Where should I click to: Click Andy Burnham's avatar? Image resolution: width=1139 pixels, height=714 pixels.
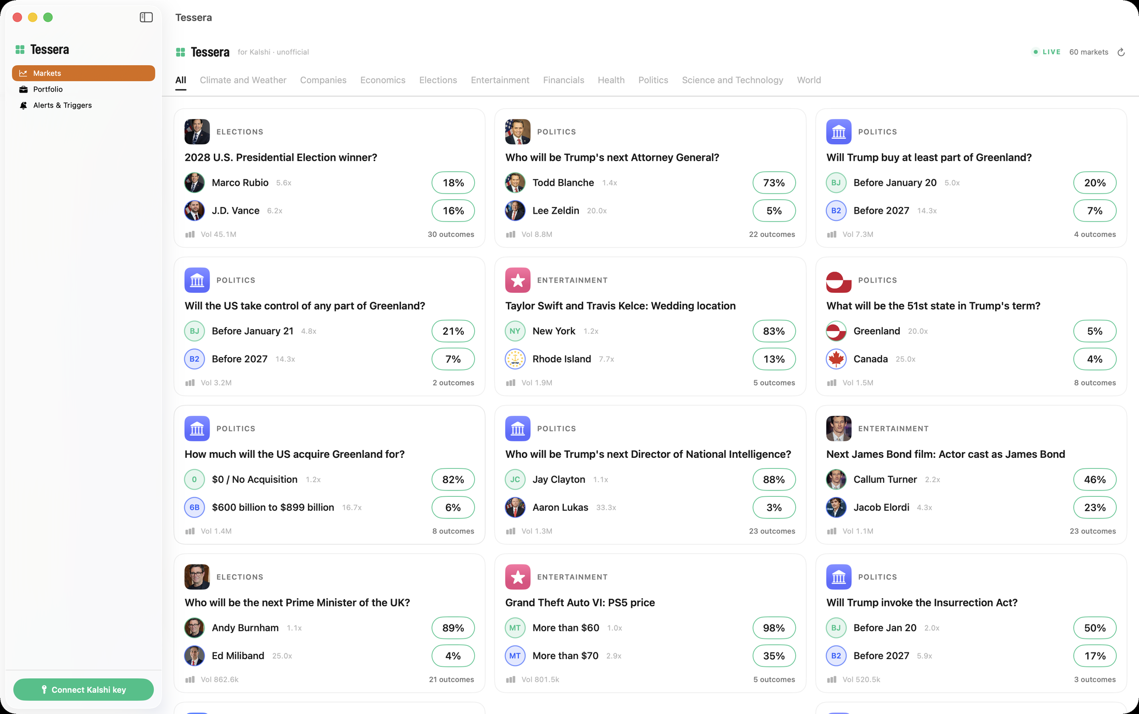click(194, 628)
